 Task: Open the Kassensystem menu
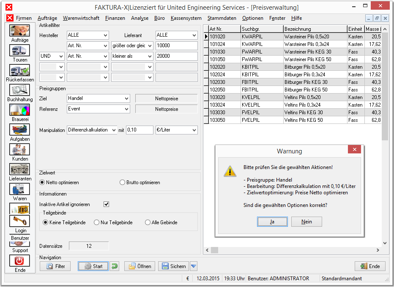tap(186, 18)
